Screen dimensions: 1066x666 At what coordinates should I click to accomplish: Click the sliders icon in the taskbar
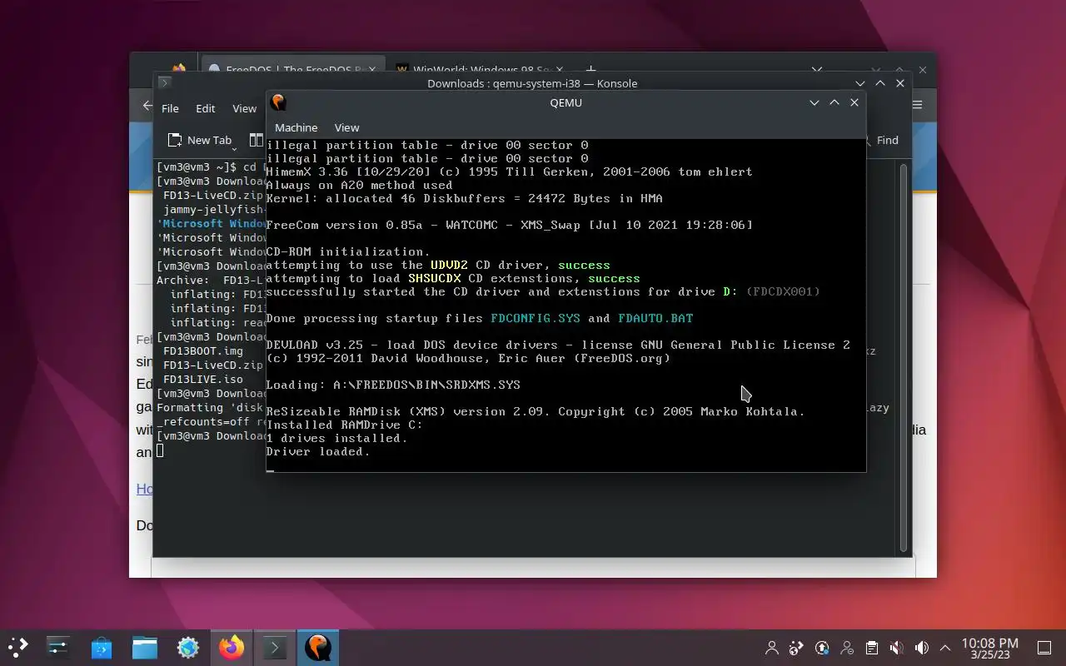coord(57,647)
